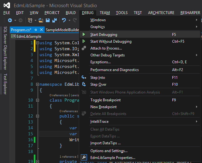Open the SQL Server Object Explorer side tab

pyautogui.click(x=5, y=48)
